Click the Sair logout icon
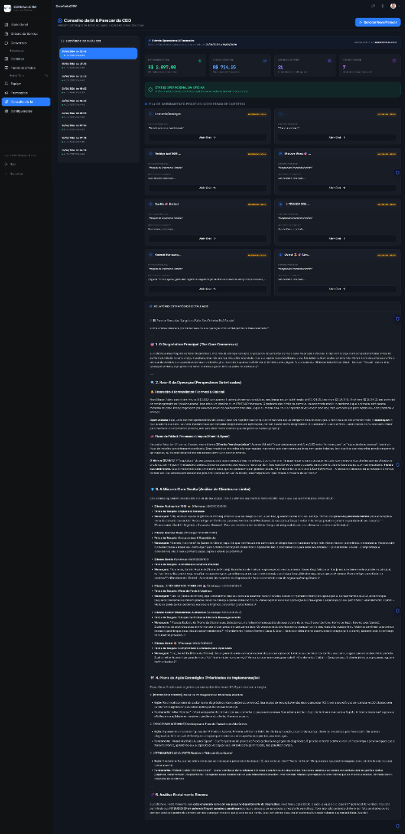Screen dimensions: 405x834 pos(7,164)
